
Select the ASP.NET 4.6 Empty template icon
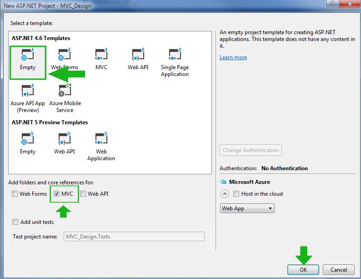tap(28, 54)
